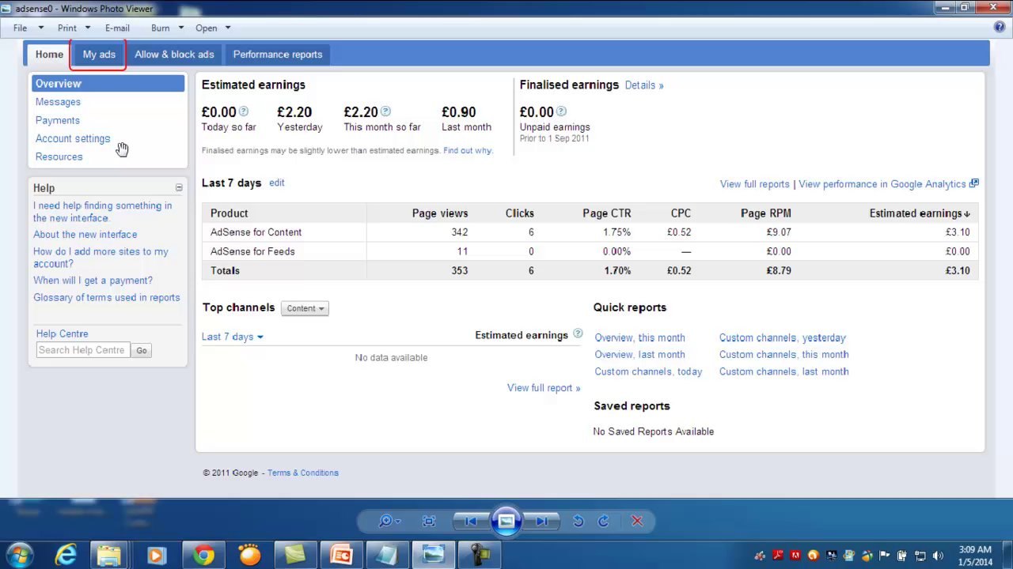Click help icon next to Top channels Estimated earnings
This screenshot has height=569, width=1013.
(x=578, y=334)
